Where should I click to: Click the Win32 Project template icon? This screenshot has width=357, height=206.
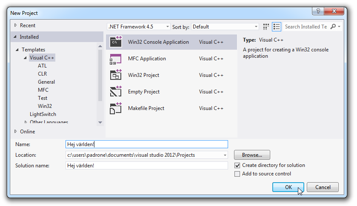click(116, 75)
